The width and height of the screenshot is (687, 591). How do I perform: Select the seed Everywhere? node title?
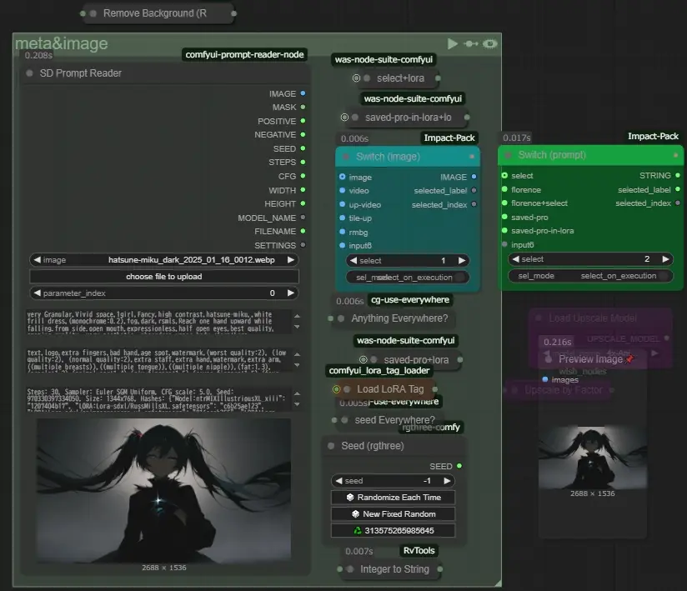click(394, 420)
